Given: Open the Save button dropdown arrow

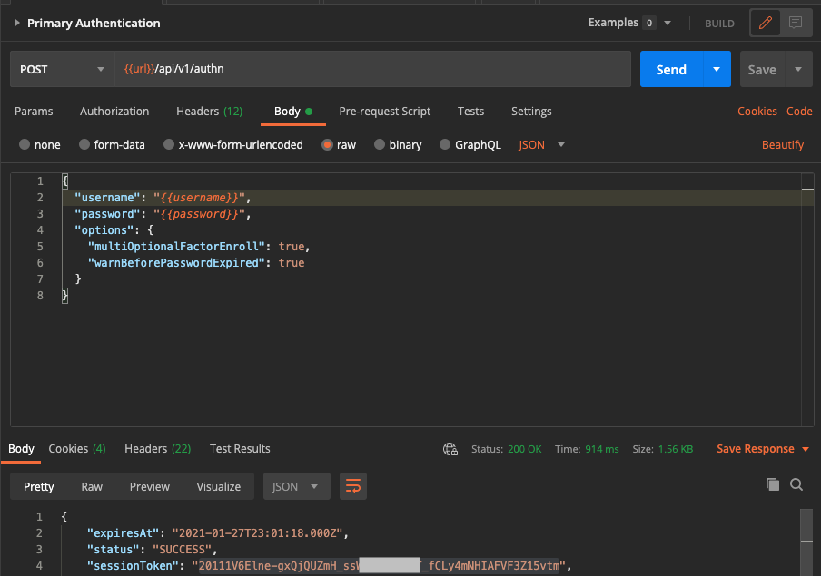Looking at the screenshot, I should 798,69.
